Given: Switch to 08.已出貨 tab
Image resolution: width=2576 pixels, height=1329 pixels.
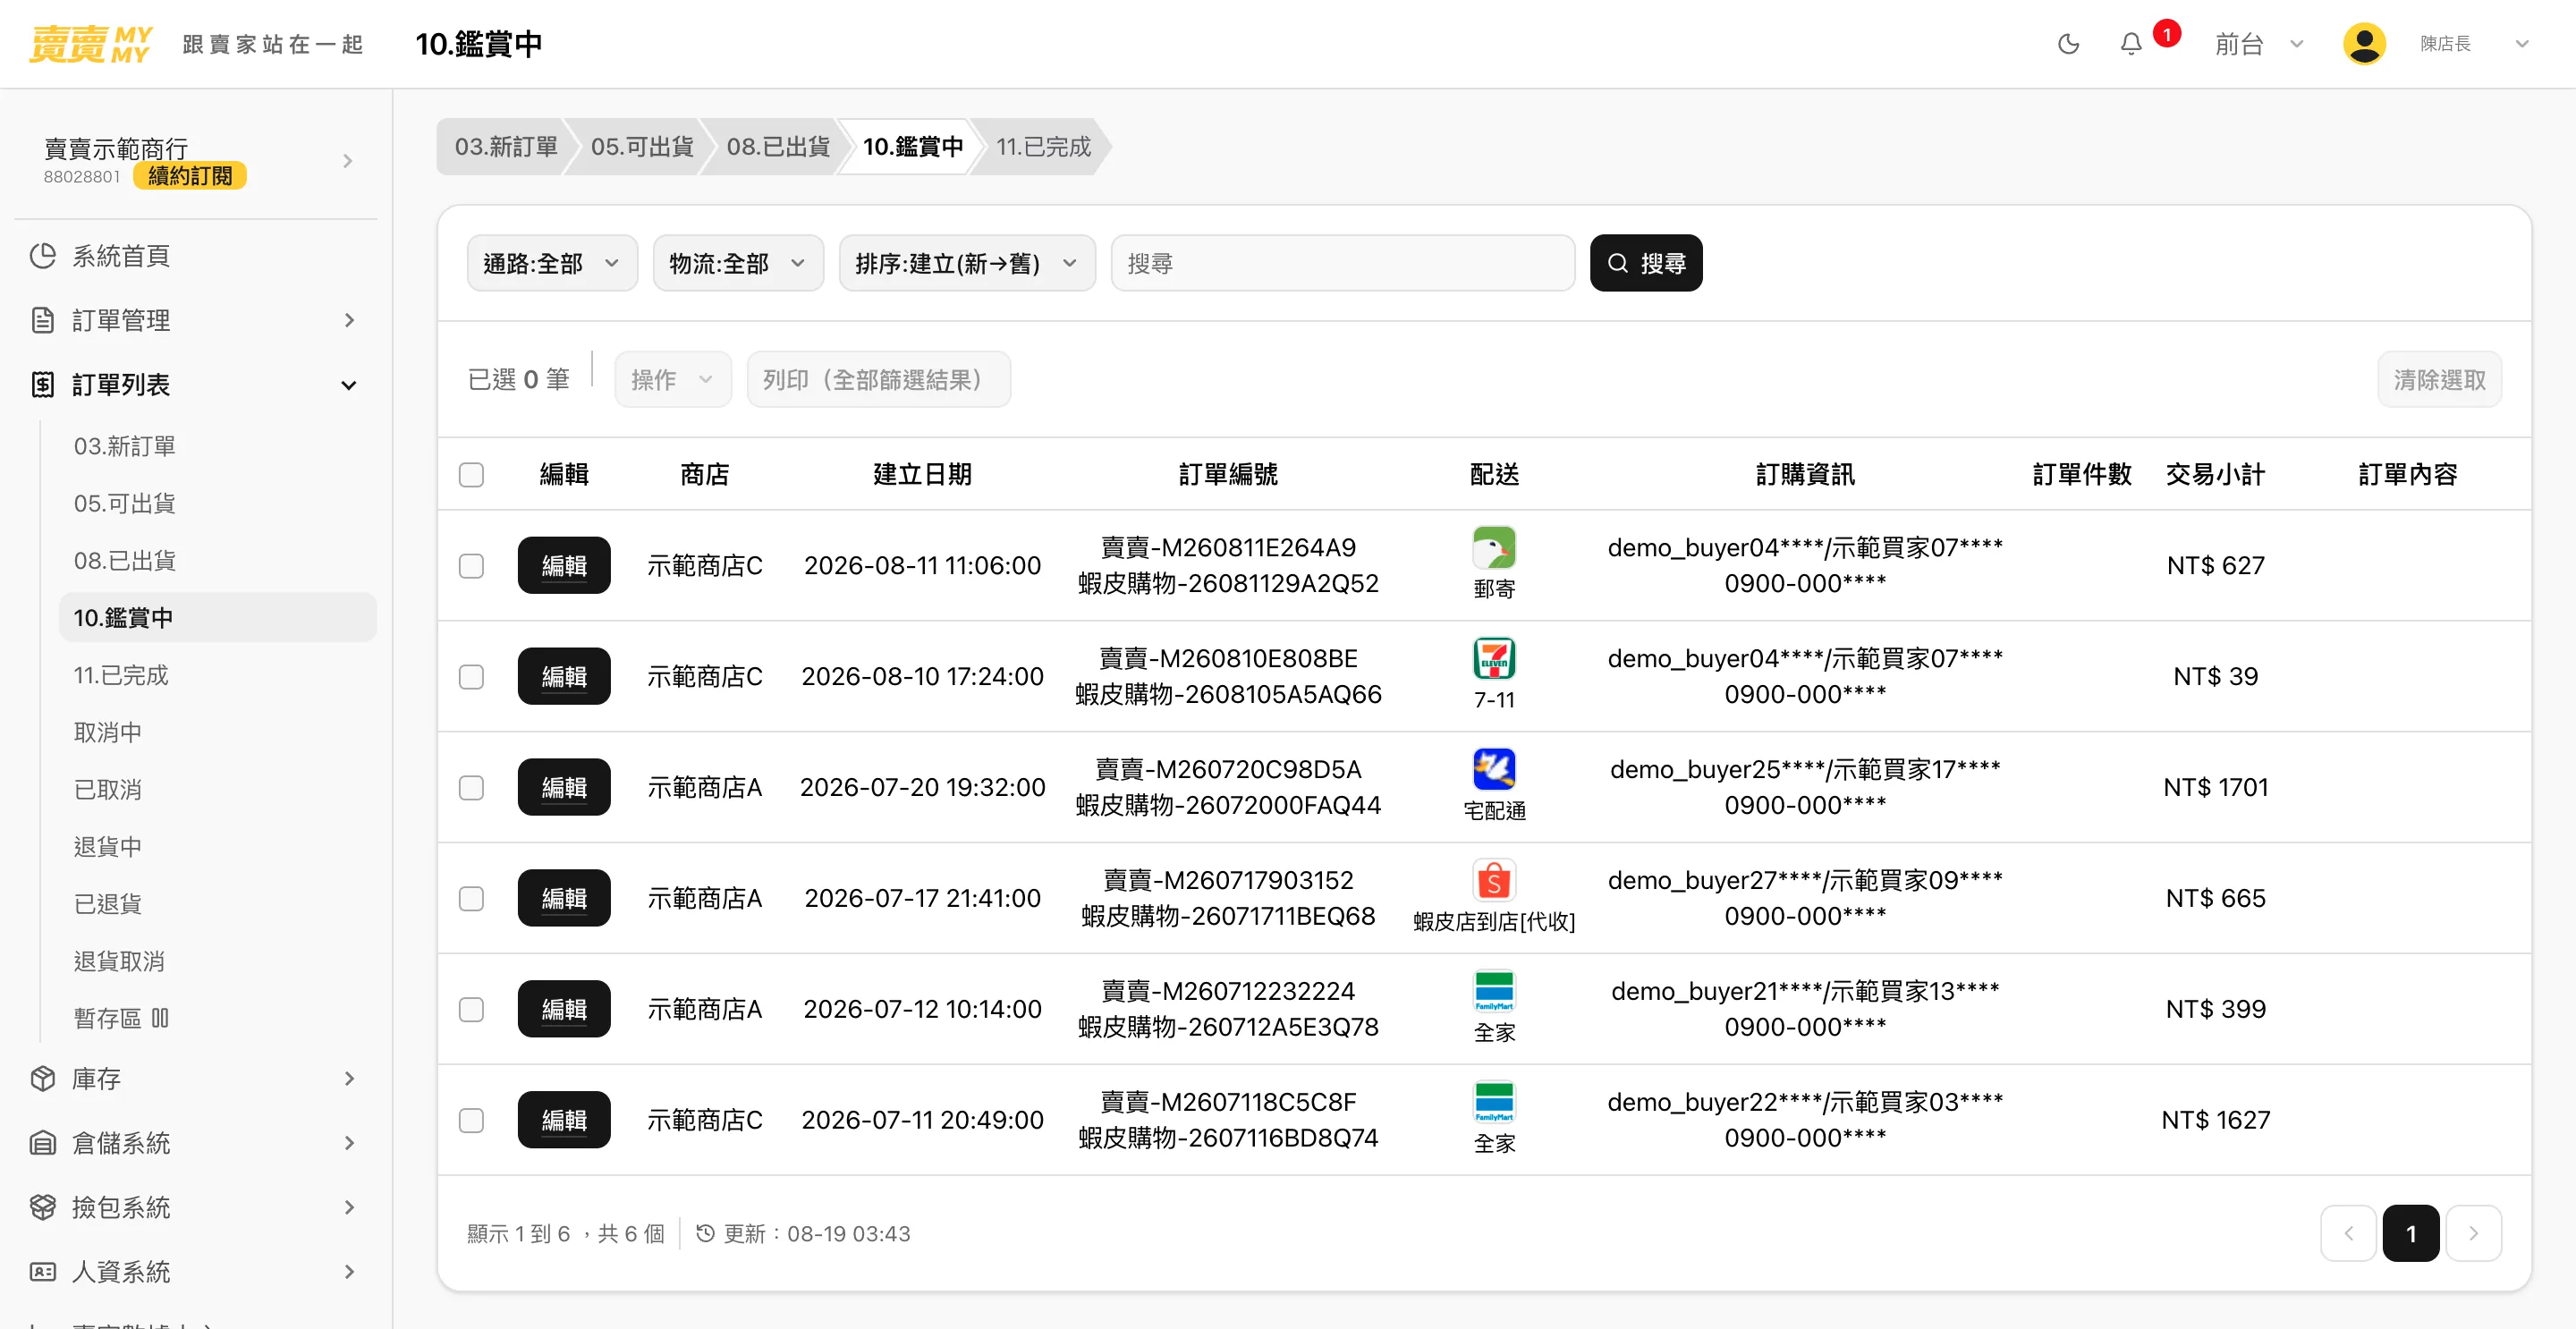Looking at the screenshot, I should click(x=778, y=147).
